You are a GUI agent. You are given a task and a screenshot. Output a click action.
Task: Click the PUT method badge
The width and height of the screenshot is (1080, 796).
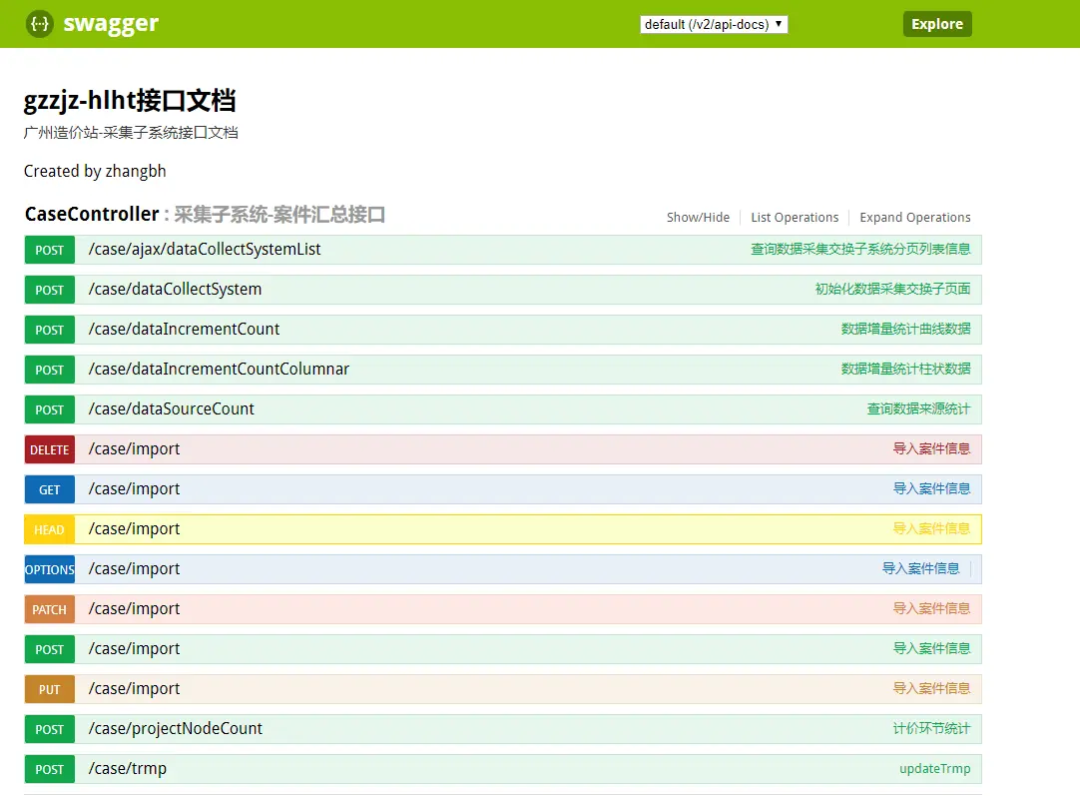50,690
